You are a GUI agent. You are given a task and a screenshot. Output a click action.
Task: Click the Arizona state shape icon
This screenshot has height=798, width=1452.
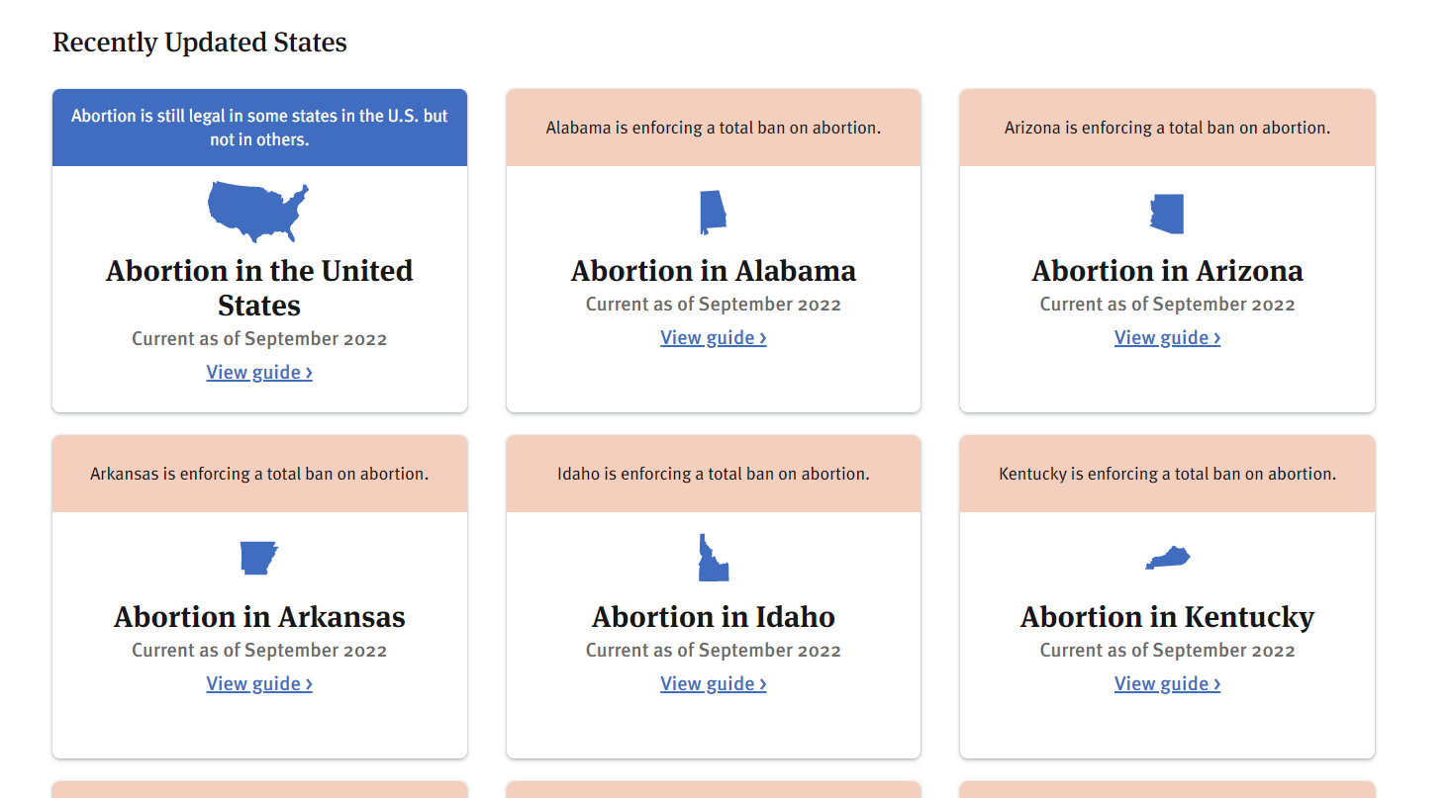coord(1166,212)
